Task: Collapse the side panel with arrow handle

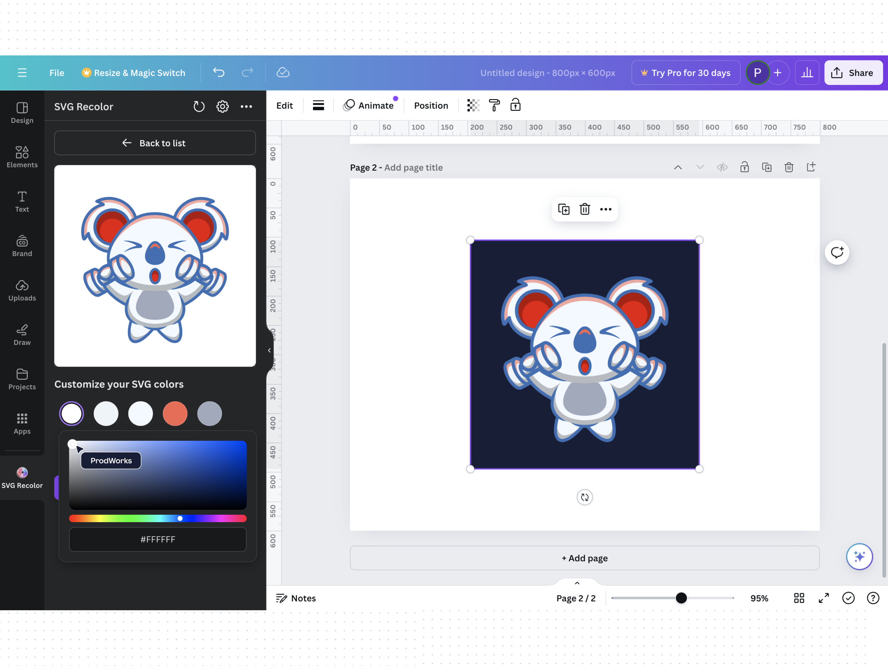Action: [x=269, y=351]
